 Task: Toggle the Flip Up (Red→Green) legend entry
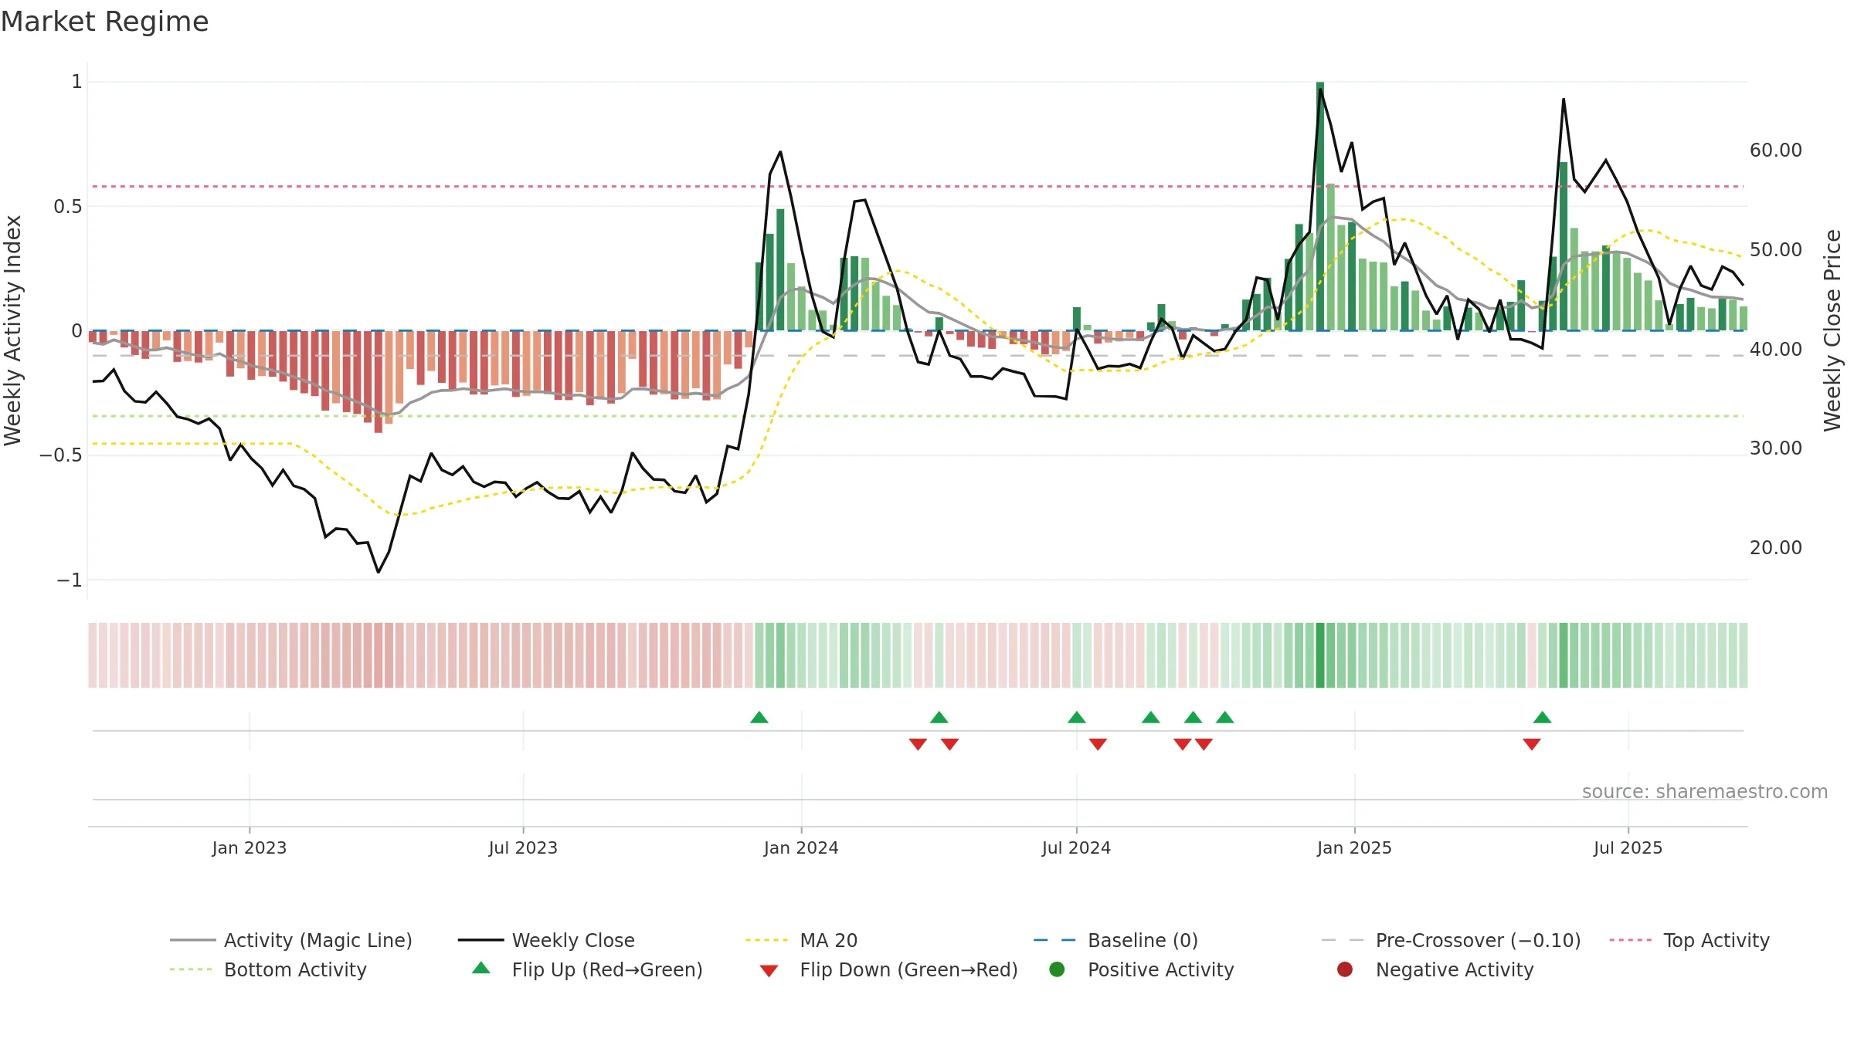[x=587, y=969]
